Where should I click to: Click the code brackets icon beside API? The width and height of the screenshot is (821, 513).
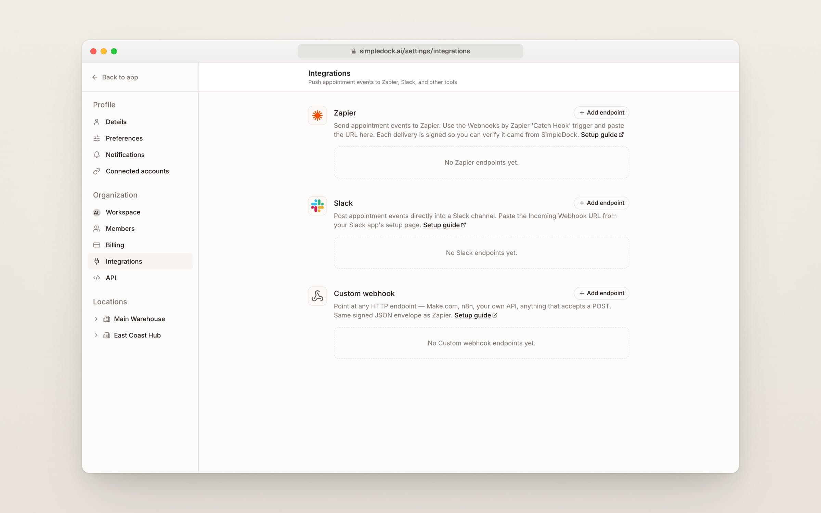pyautogui.click(x=97, y=278)
